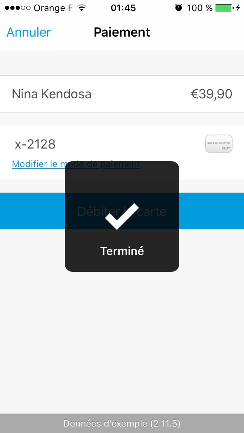
Task: Tap the Terminé label
Action: click(x=122, y=251)
